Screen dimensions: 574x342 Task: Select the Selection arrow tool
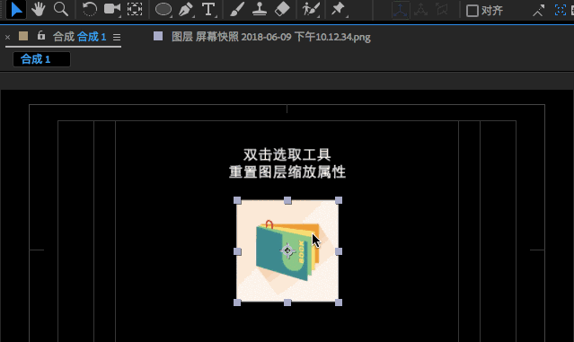click(x=16, y=10)
